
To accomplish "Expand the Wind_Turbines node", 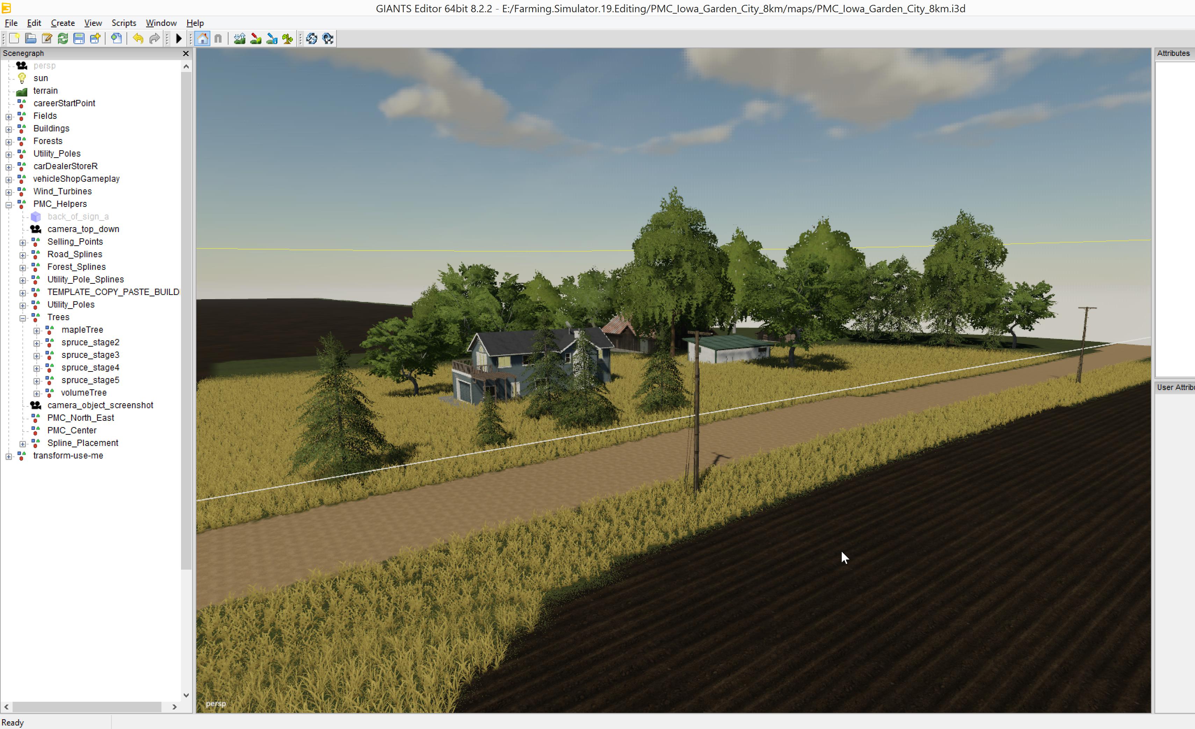I will click(9, 193).
